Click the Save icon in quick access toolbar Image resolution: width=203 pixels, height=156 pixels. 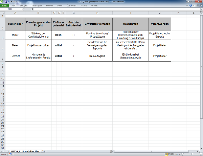coord(6,2)
